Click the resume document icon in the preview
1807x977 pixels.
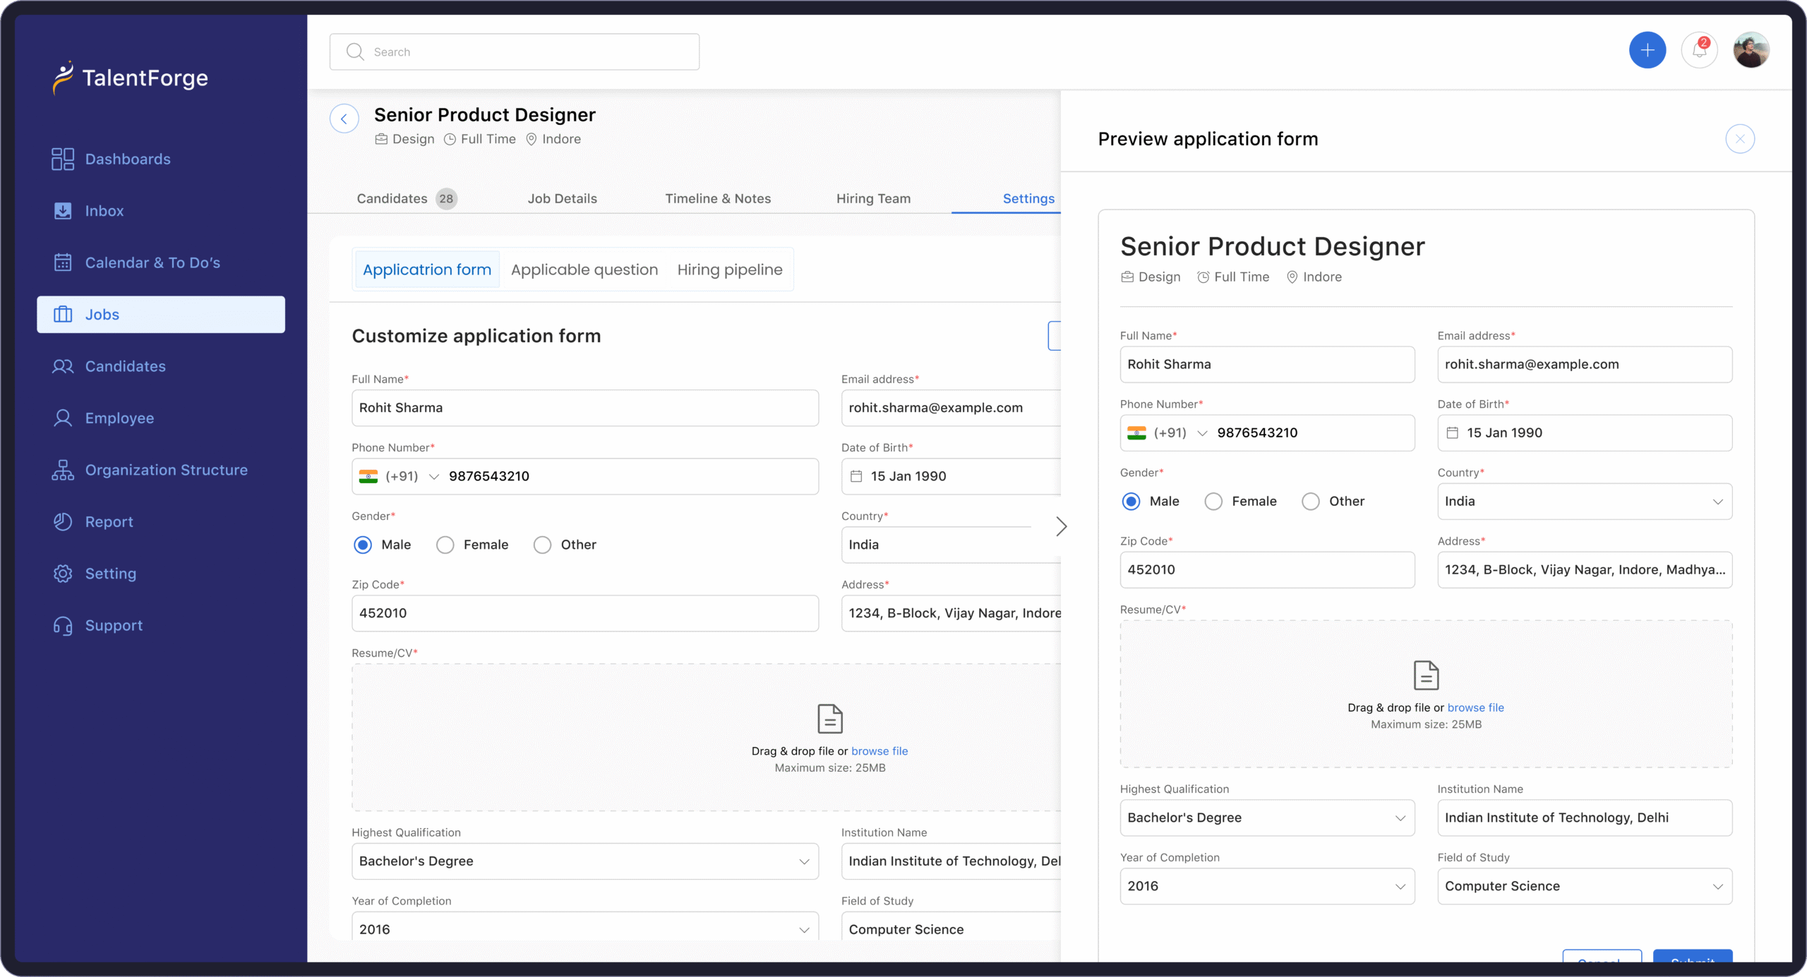[1426, 675]
